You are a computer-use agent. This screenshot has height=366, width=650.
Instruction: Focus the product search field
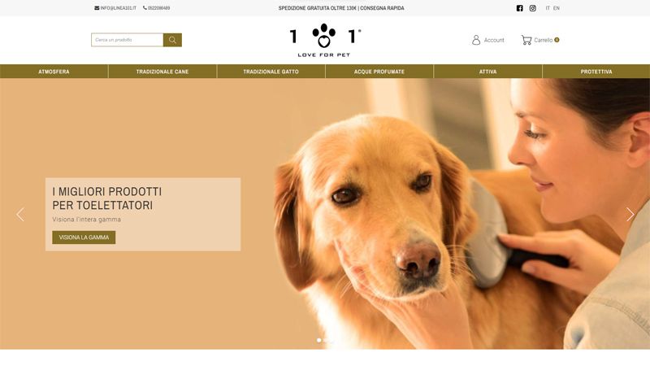[x=128, y=40]
